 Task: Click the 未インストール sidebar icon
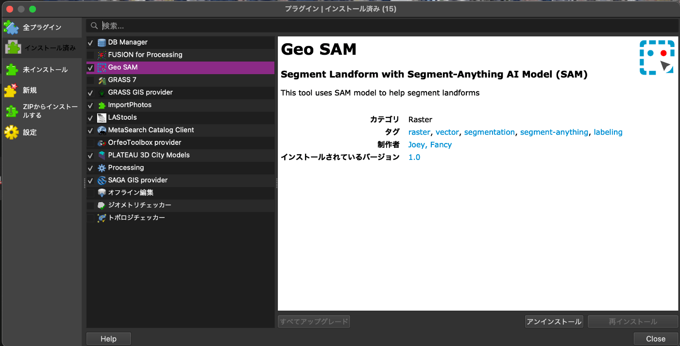pyautogui.click(x=12, y=70)
